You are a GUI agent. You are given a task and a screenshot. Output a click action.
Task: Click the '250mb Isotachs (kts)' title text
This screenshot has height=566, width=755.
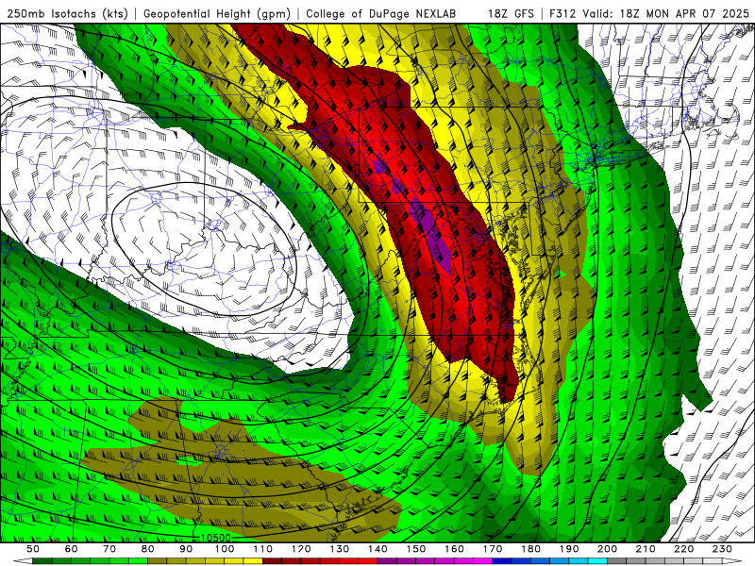point(68,13)
